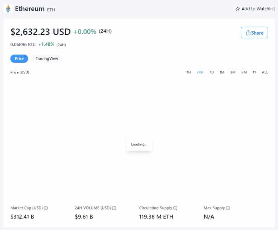This screenshot has width=278, height=230.
Task: Add Ethereum to Watchlist
Action: tap(255, 9)
